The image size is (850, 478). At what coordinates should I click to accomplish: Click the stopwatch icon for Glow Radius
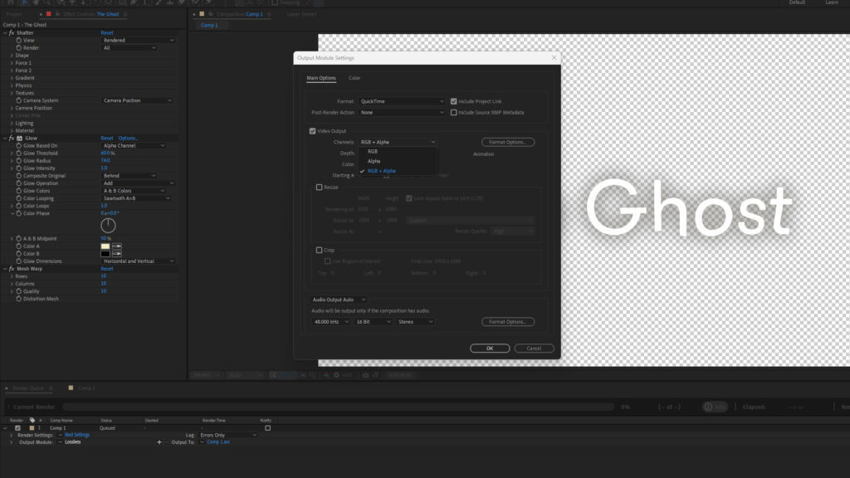[x=18, y=160]
